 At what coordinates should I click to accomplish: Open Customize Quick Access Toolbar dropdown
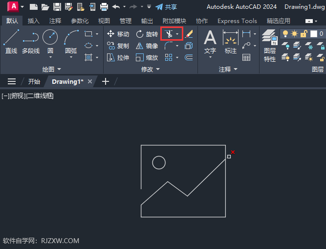149,7
